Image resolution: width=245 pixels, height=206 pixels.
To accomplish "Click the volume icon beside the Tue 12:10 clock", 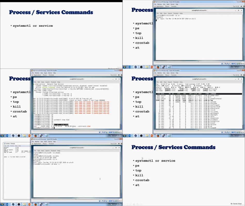I will pos(241,6).
